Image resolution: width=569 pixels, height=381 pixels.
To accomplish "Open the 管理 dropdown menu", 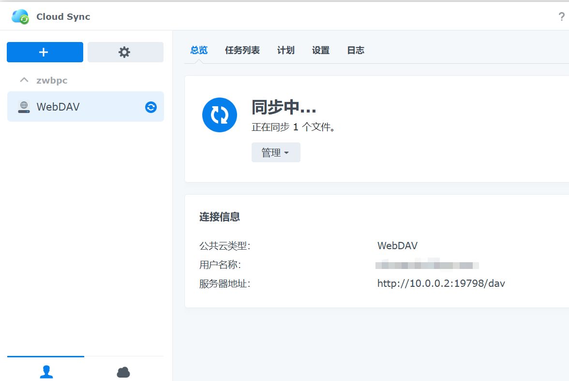I will 275,153.
